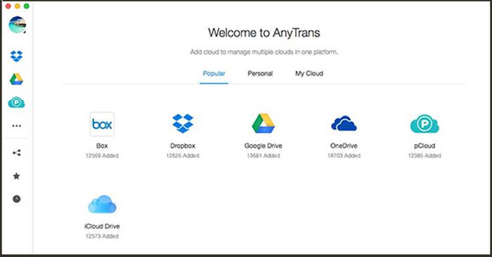
Task: Switch to the My Cloud tab
Action: tap(309, 74)
